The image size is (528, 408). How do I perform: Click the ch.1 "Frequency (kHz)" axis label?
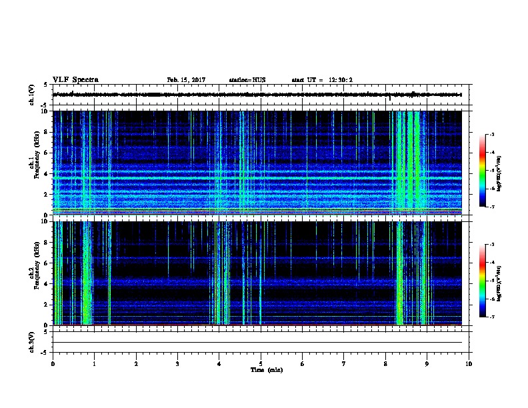click(37, 155)
